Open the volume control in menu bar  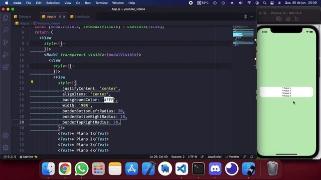coord(241,3)
